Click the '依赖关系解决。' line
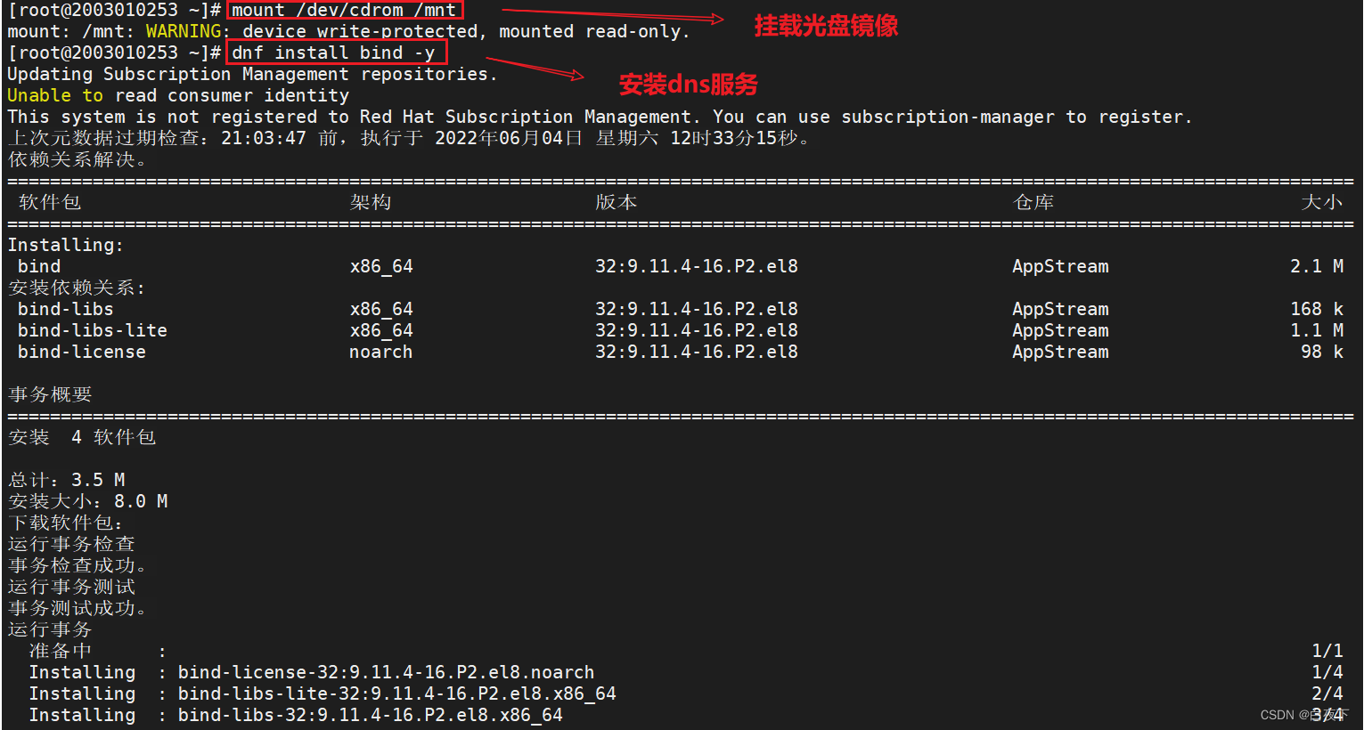1364x730 pixels. (78, 159)
